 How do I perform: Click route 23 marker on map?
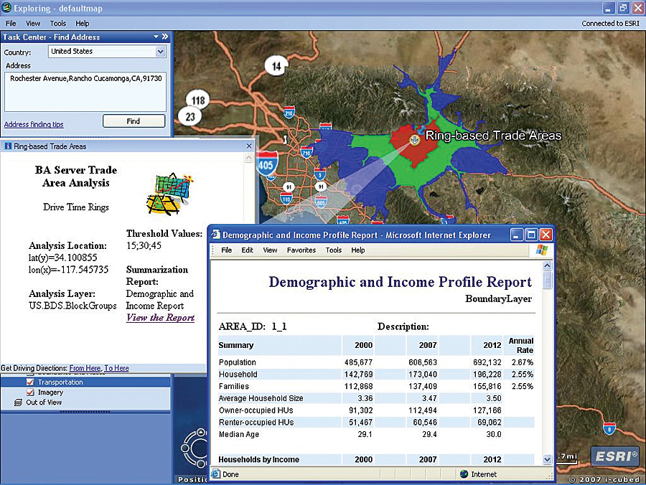(x=189, y=117)
